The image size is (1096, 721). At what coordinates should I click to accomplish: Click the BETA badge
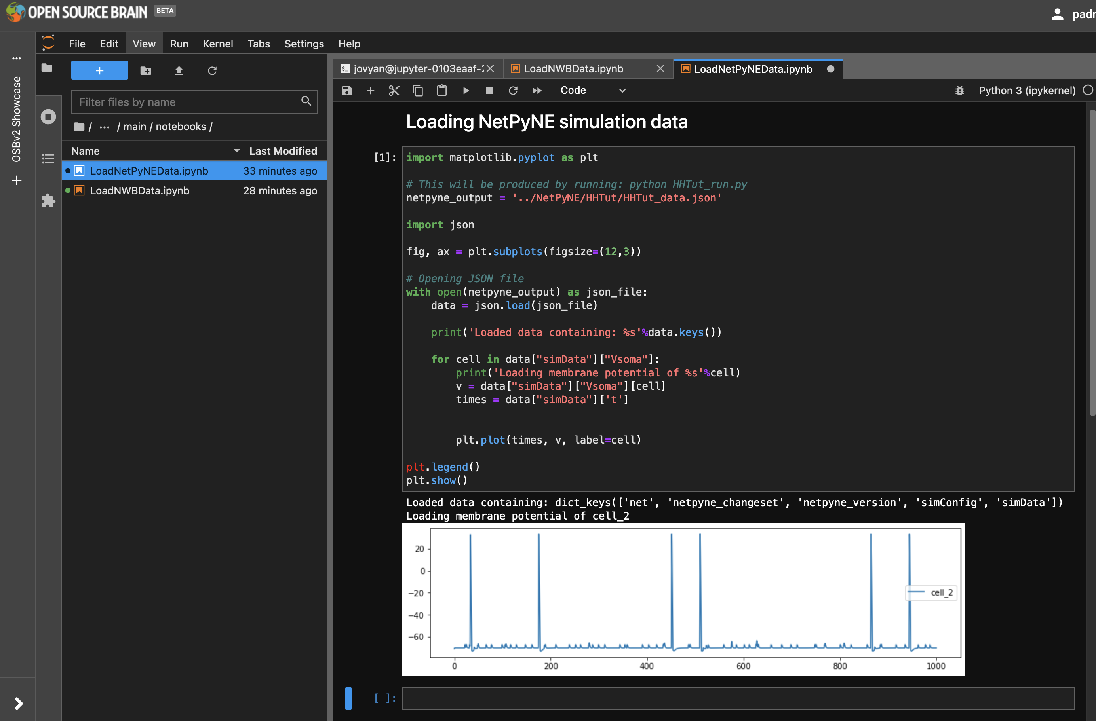(x=165, y=10)
